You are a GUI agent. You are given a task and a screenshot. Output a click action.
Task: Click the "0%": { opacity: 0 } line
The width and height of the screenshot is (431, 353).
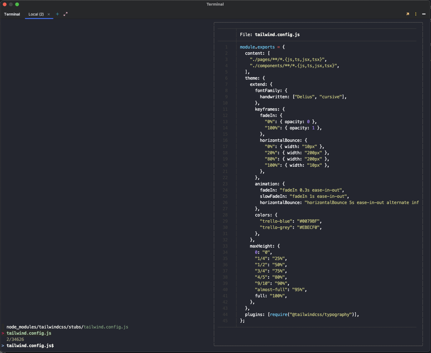click(x=291, y=122)
